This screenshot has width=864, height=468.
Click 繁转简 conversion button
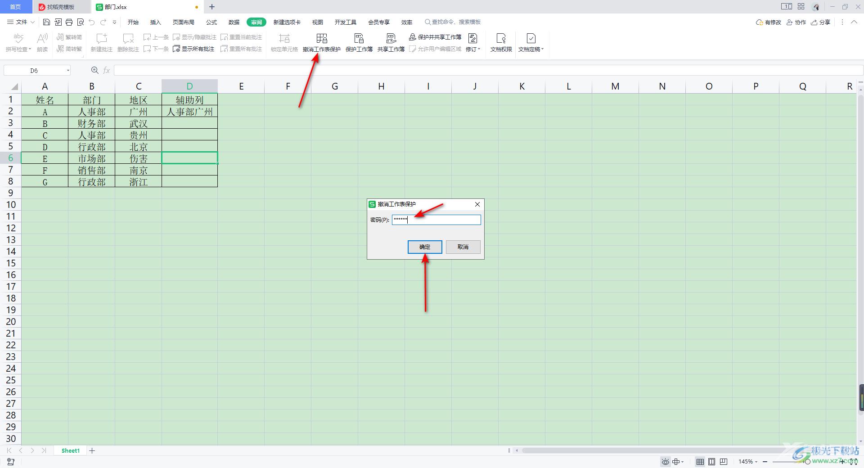[x=69, y=37]
